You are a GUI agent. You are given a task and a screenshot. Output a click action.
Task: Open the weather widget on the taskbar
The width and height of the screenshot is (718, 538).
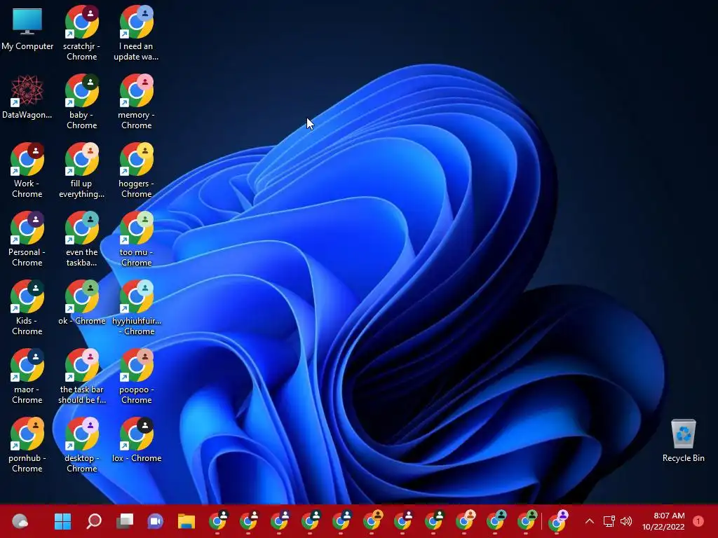pyautogui.click(x=20, y=521)
